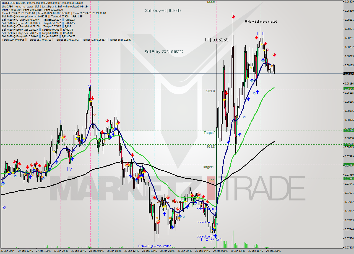Click the '28 Jan 12:45' time axis label
The height and width of the screenshot is (254, 354).
click(132, 251)
